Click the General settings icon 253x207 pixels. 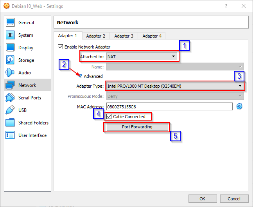click(x=11, y=23)
